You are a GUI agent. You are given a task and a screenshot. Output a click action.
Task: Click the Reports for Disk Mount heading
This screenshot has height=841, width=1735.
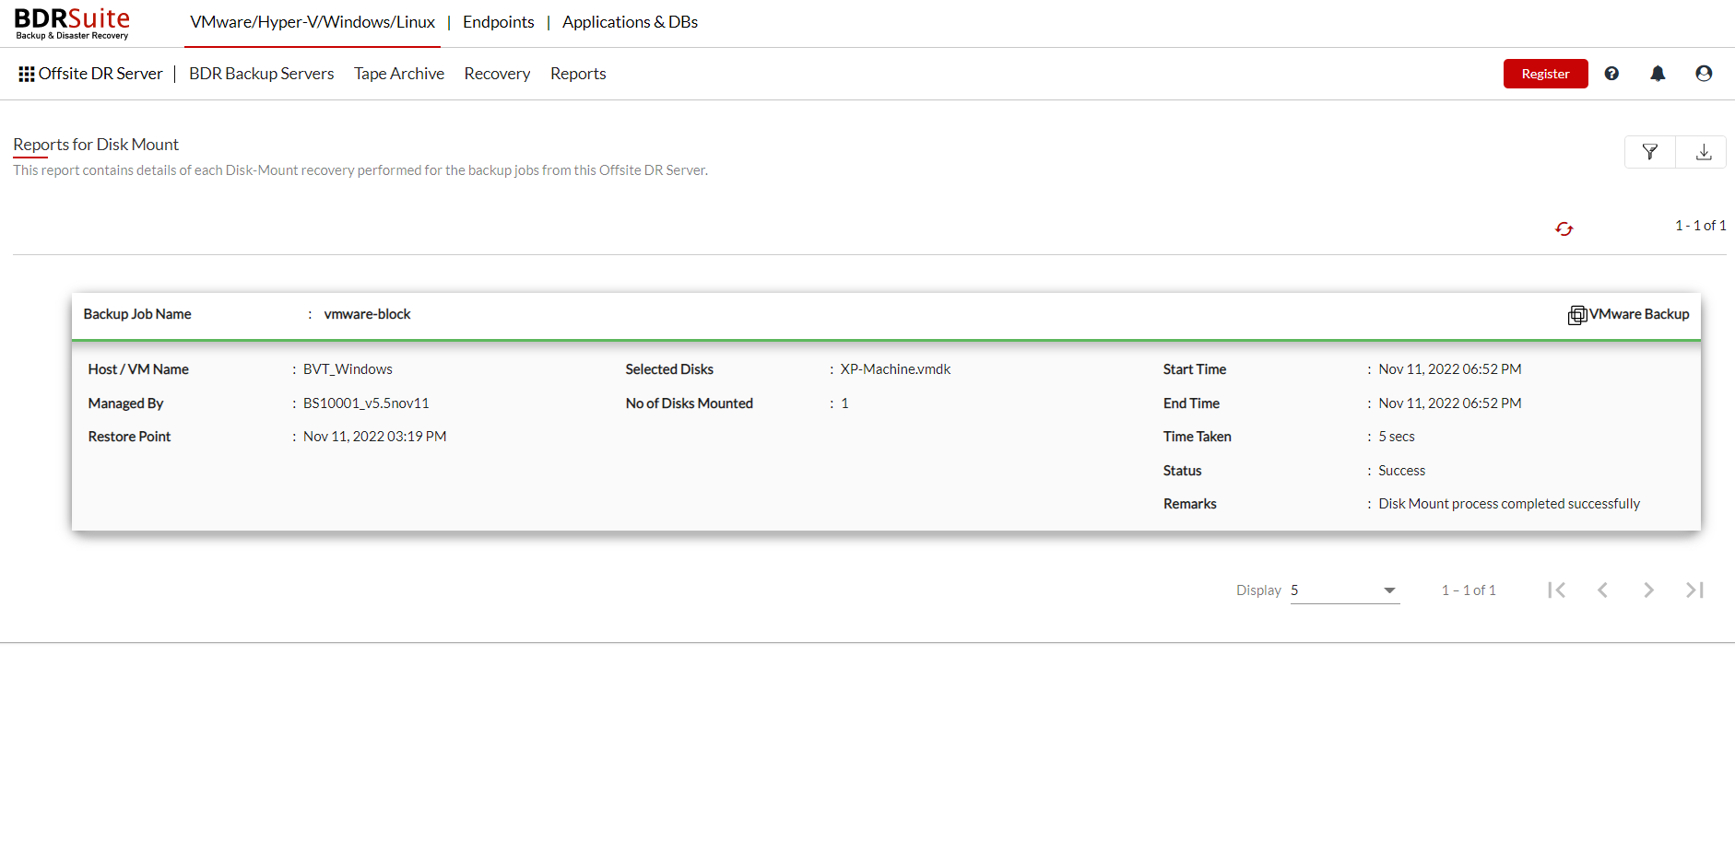(96, 145)
